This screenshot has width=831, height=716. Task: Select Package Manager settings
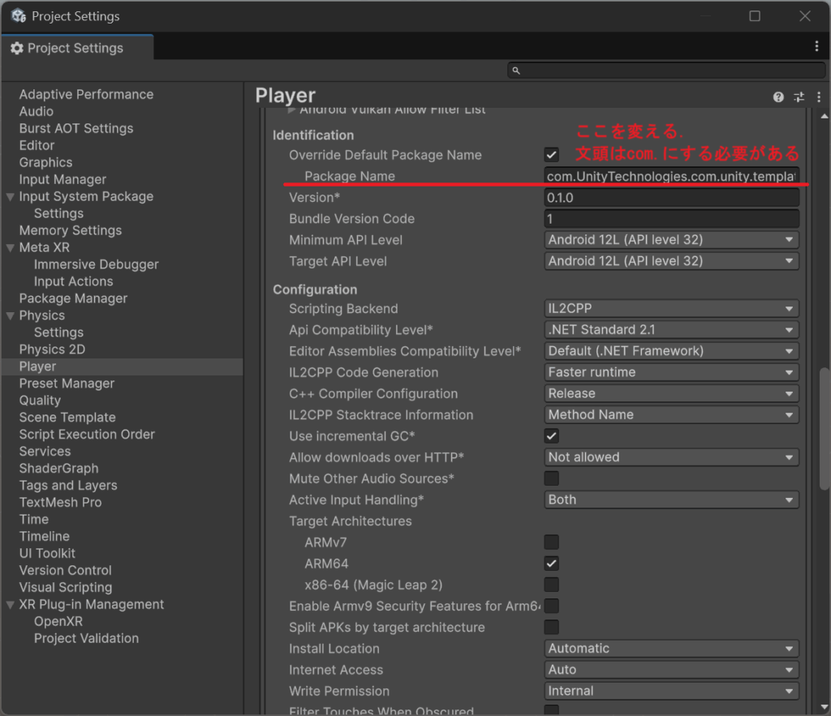[x=73, y=298]
